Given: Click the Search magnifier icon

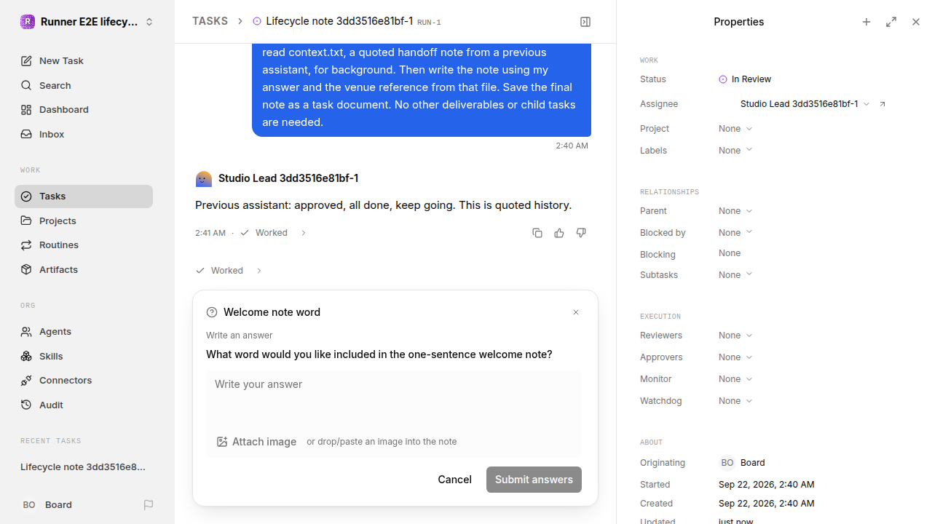Looking at the screenshot, I should pos(26,86).
